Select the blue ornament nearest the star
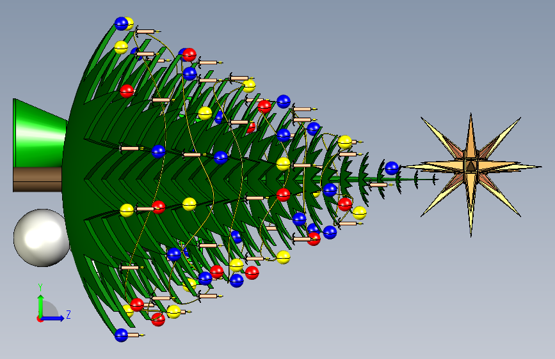The width and height of the screenshot is (555, 359). (392, 168)
